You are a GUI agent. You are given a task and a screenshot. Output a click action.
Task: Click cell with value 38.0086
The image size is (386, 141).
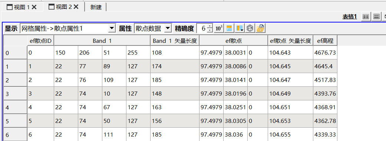point(235,66)
